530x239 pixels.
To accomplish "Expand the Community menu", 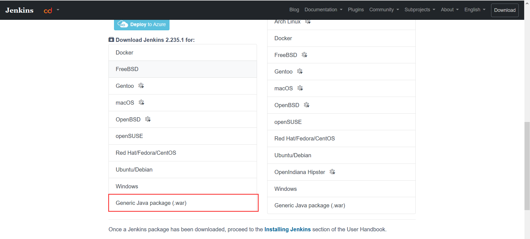I will pos(384,10).
